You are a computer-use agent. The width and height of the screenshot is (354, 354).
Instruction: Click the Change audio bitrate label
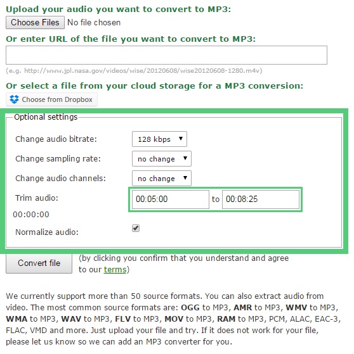coord(56,139)
